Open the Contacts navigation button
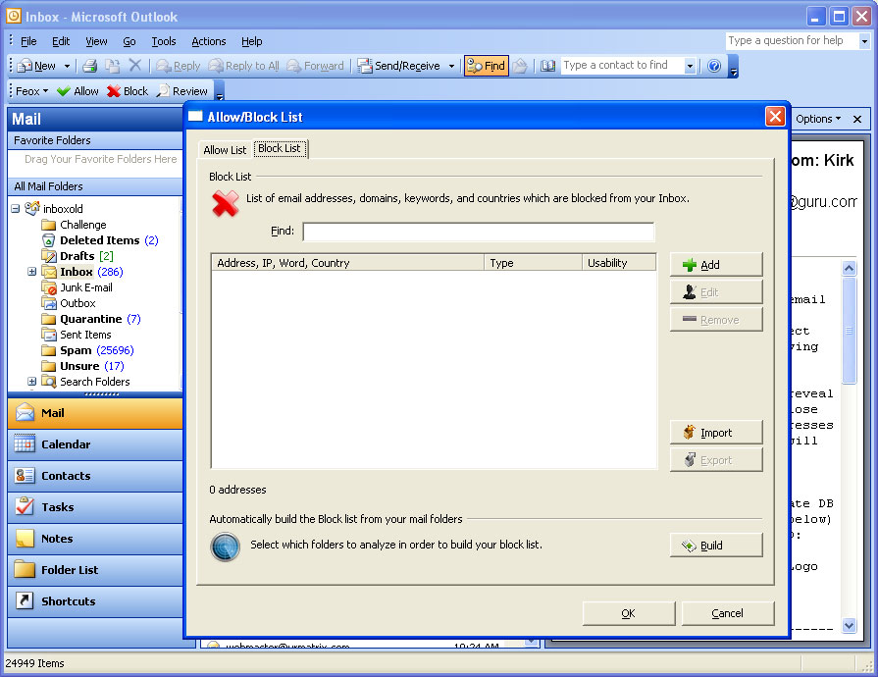The width and height of the screenshot is (878, 677). (95, 476)
